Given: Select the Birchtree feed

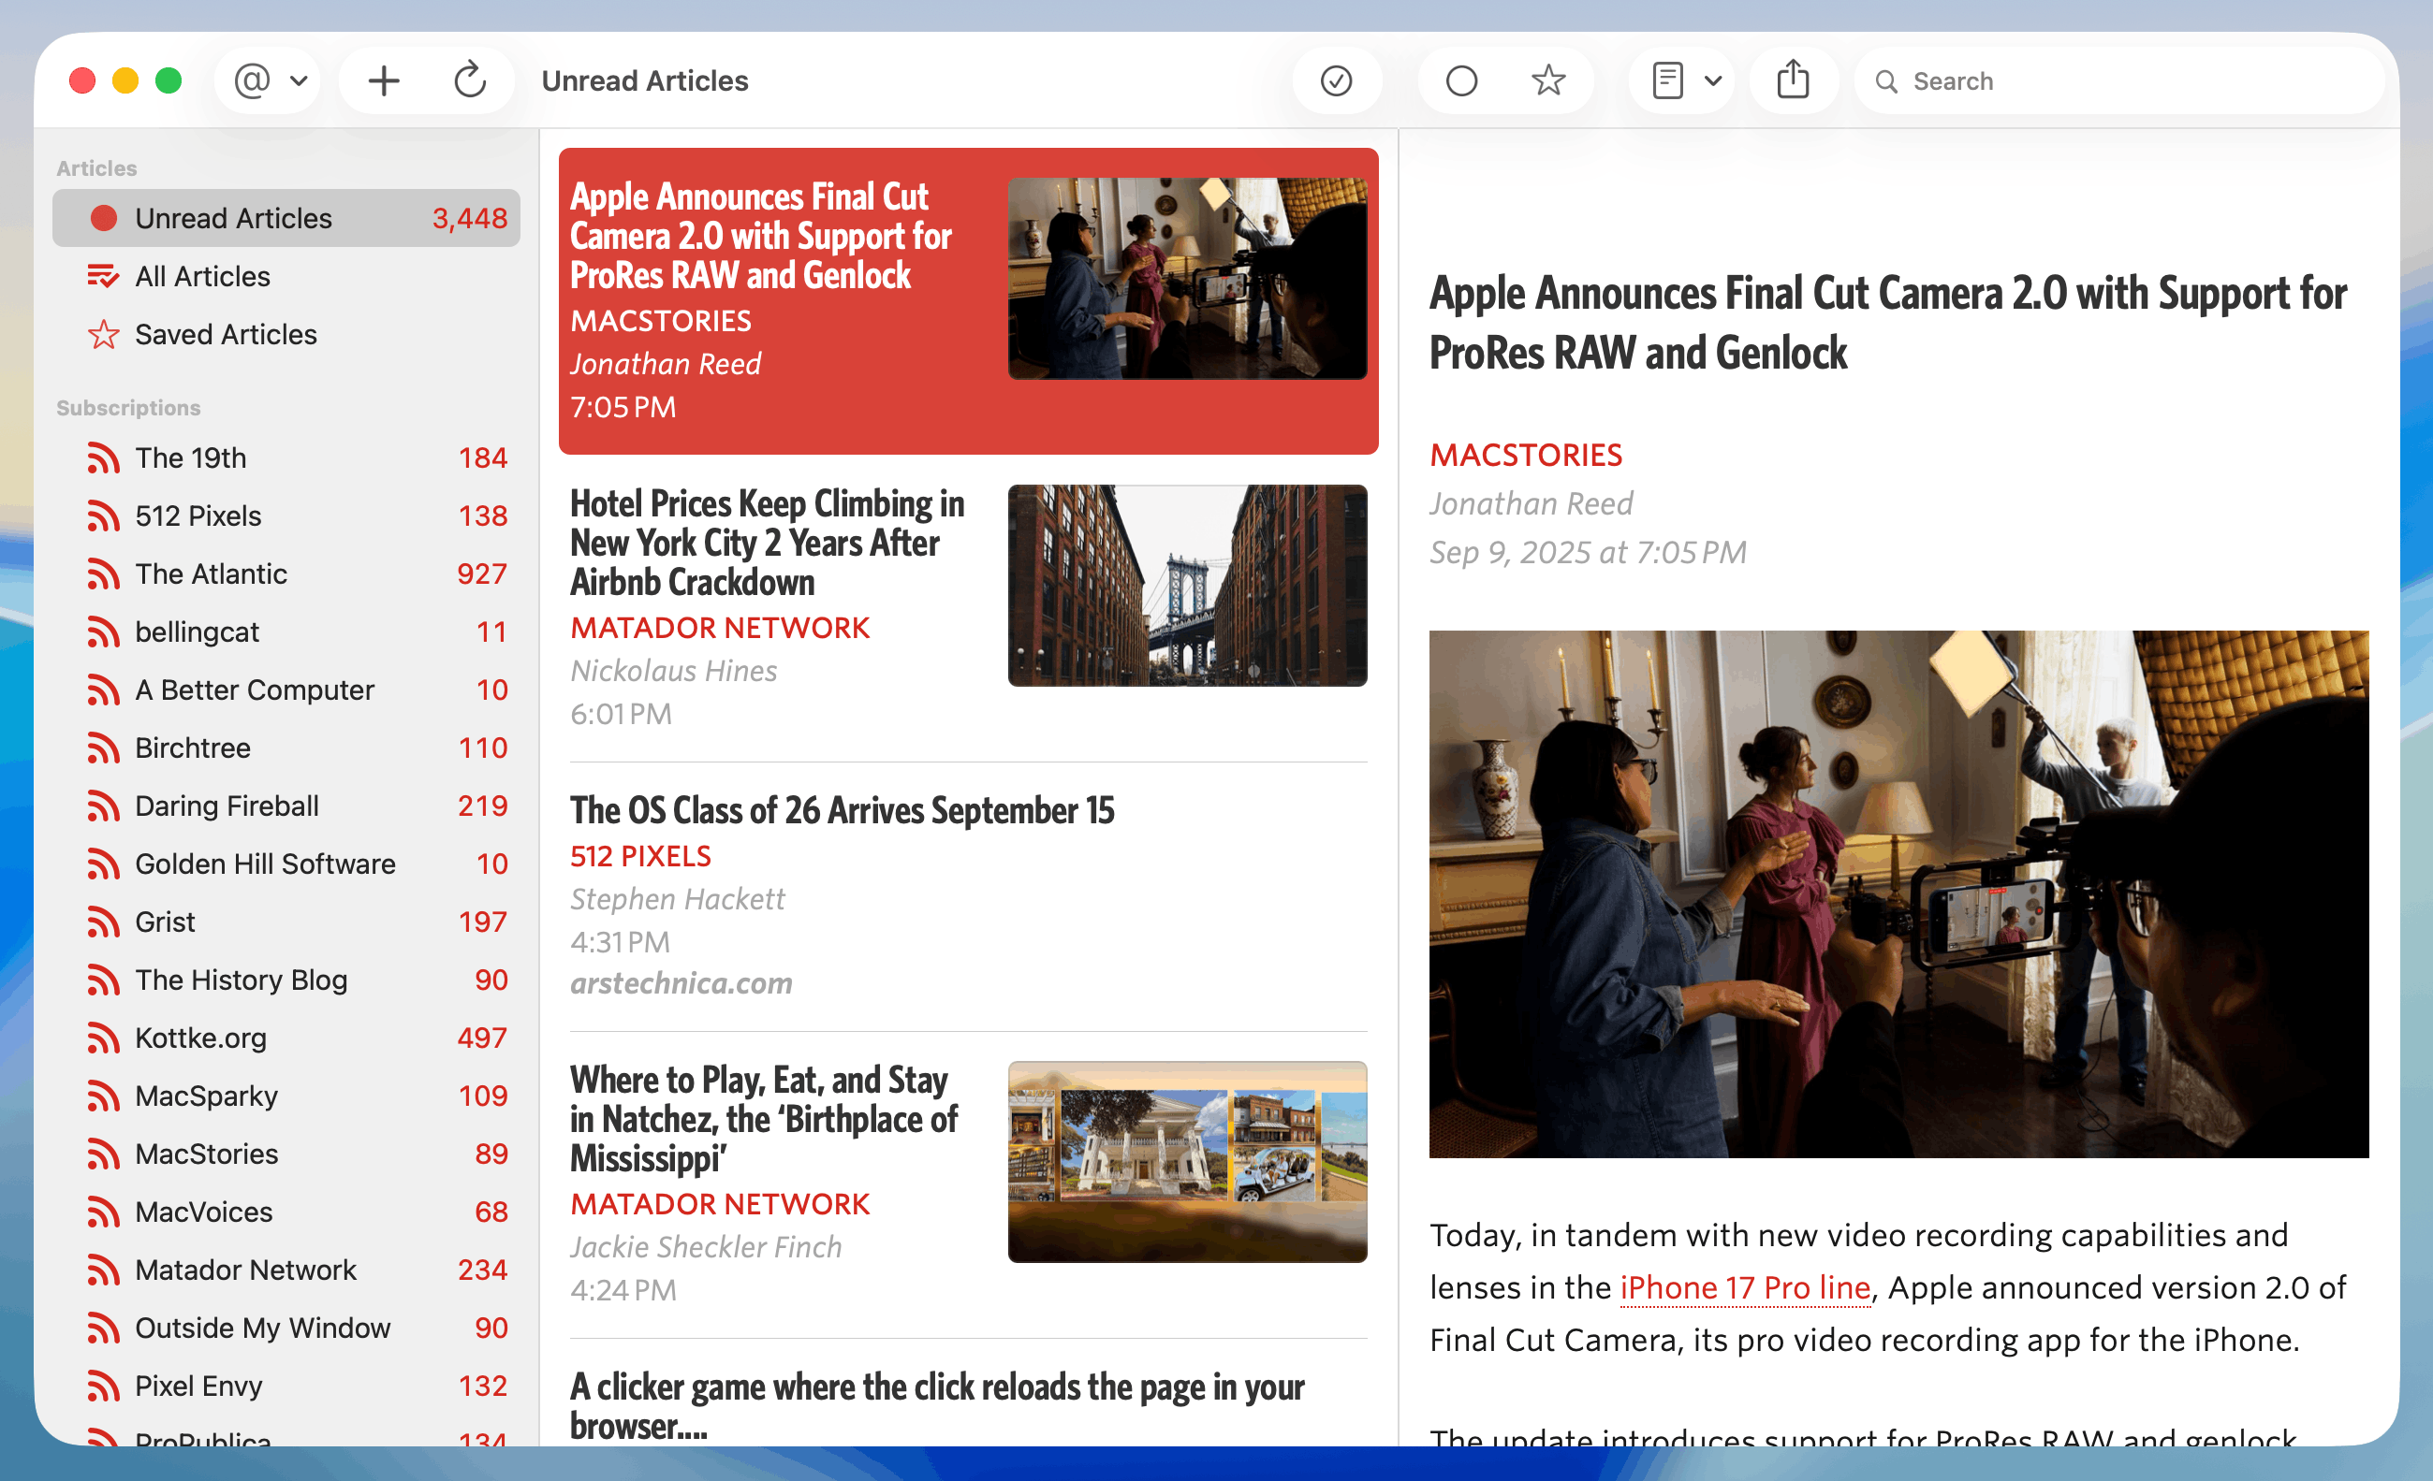Looking at the screenshot, I should (x=286, y=748).
